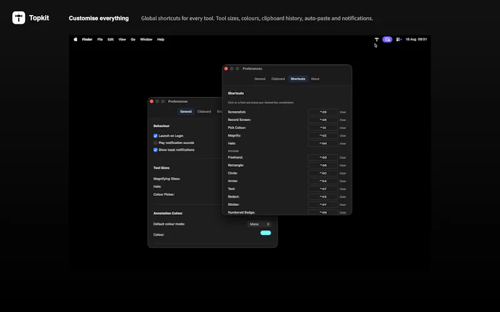Image resolution: width=500 pixels, height=312 pixels.
Task: Click the Halo shortcut field
Action: 323,144
